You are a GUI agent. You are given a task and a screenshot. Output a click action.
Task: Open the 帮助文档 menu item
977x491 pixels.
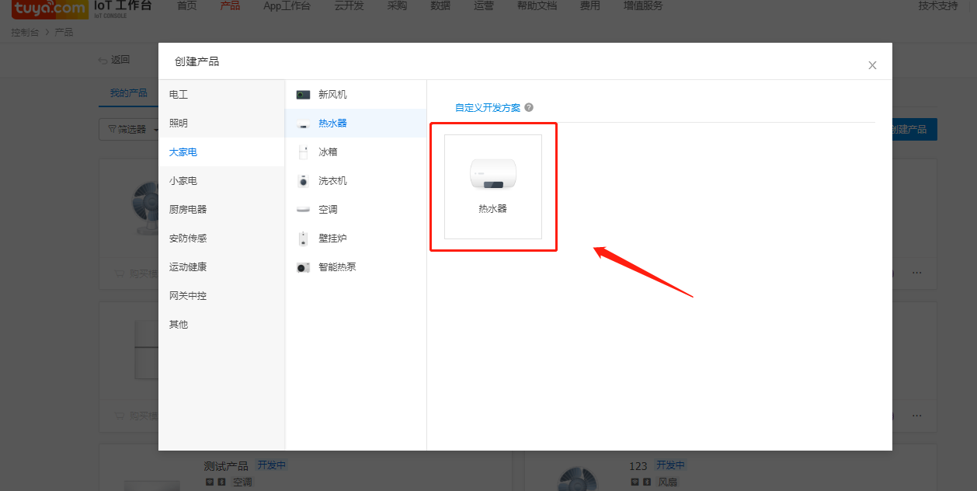click(x=537, y=5)
